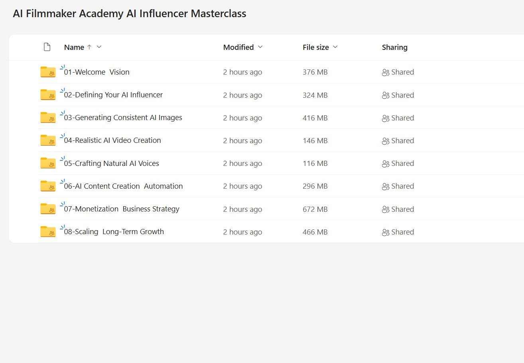Click folder icon for 03-Generating Consistent AI Images
The height and width of the screenshot is (363, 524).
pyautogui.click(x=48, y=118)
